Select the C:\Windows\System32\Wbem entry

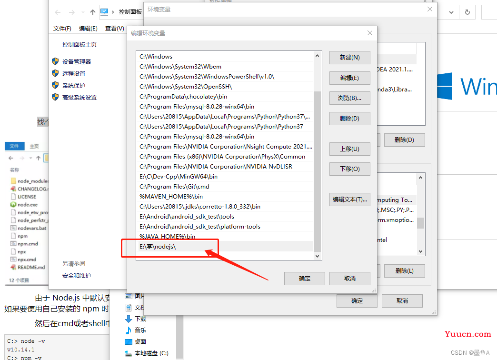click(225, 67)
